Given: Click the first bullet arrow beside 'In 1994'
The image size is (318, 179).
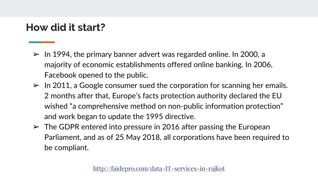Looking at the screenshot, I should [x=36, y=54].
